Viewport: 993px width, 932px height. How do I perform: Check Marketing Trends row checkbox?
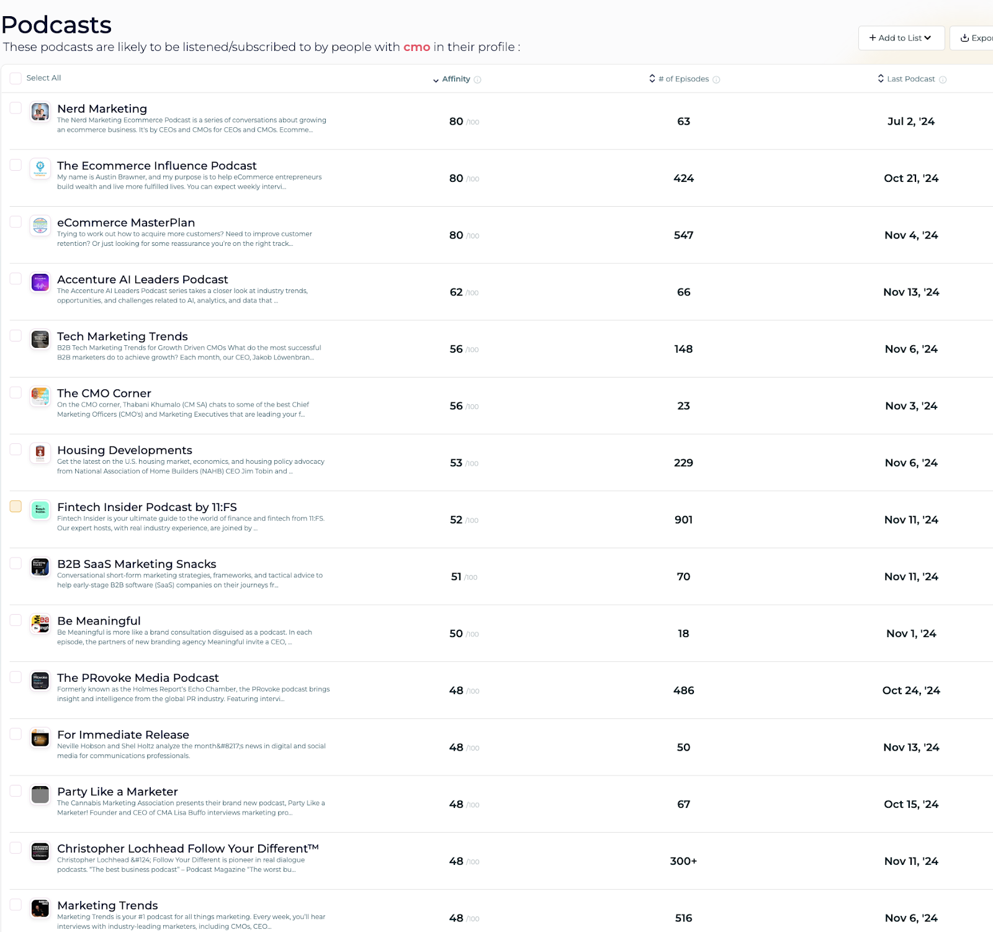pyautogui.click(x=16, y=905)
